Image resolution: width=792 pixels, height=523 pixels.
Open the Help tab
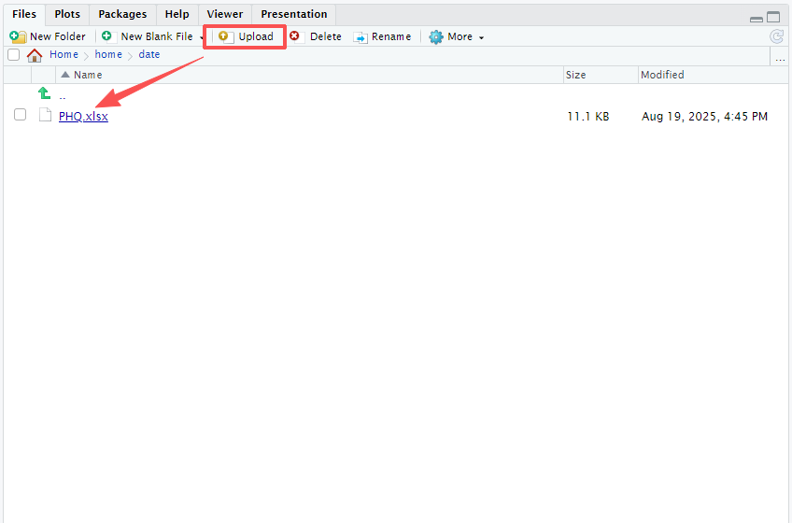point(177,14)
